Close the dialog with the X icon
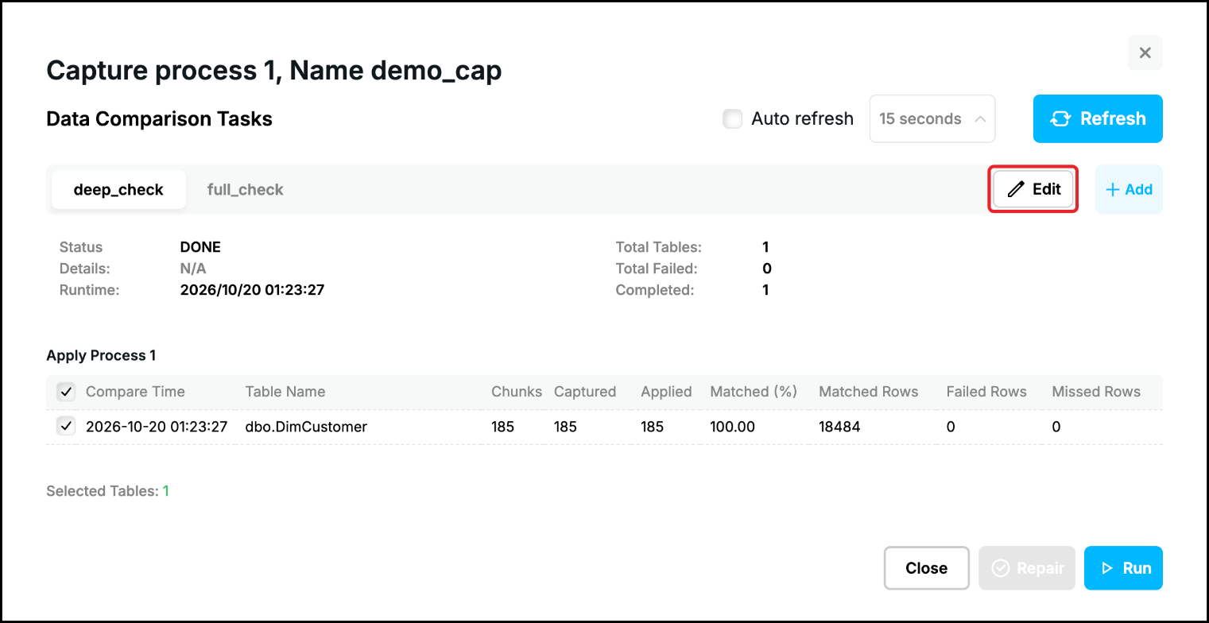1209x623 pixels. coord(1145,53)
